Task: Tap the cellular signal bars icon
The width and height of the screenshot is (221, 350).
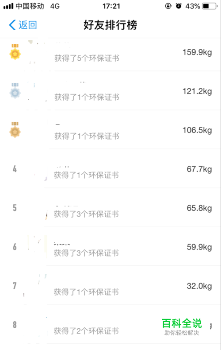Action: (x=8, y=6)
